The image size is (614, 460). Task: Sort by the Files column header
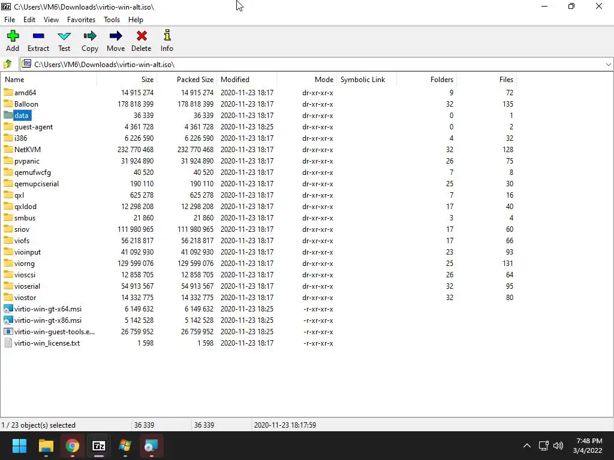coord(487,80)
